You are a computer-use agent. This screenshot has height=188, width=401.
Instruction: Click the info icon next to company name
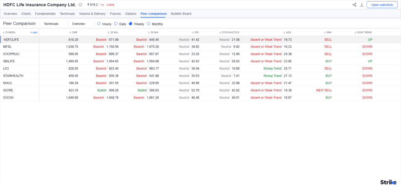80,5
